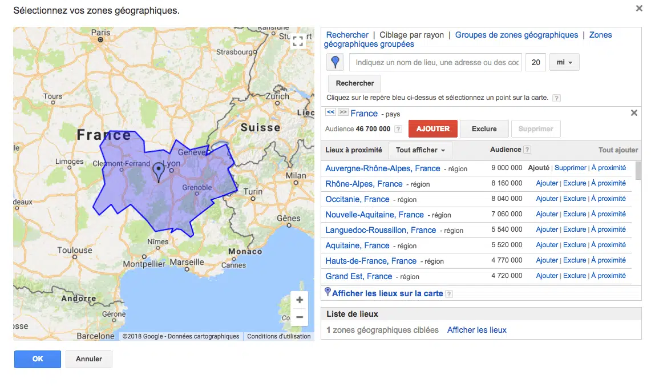Click the blue pin icon beside search field
This screenshot has height=387, width=659.
(x=335, y=62)
